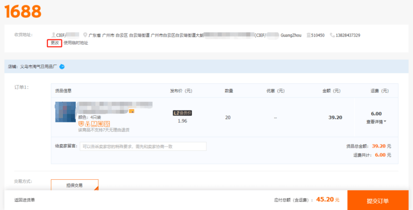
Task: Click 使用临时地址 link
Action: pos(76,43)
